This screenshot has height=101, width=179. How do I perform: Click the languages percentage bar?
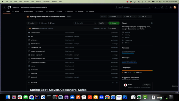point(137,70)
